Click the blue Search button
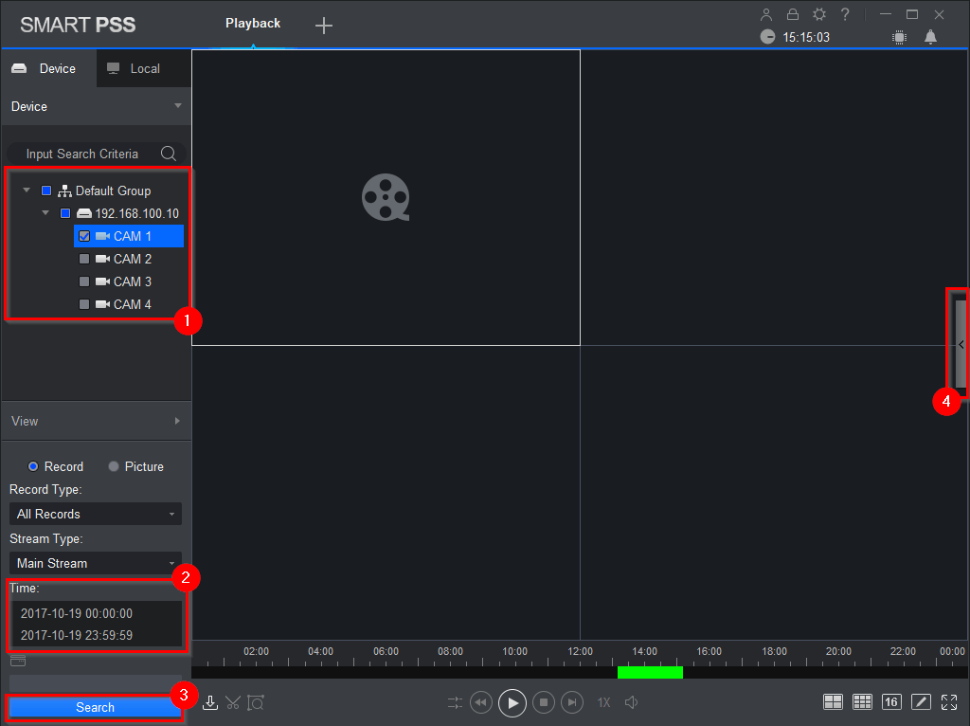Image resolution: width=970 pixels, height=726 pixels. coord(95,707)
